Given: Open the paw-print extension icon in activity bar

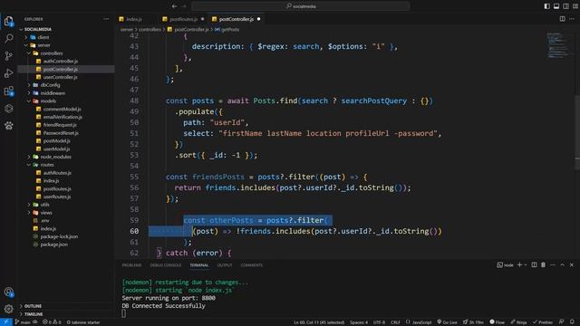Looking at the screenshot, I should tap(8, 126).
